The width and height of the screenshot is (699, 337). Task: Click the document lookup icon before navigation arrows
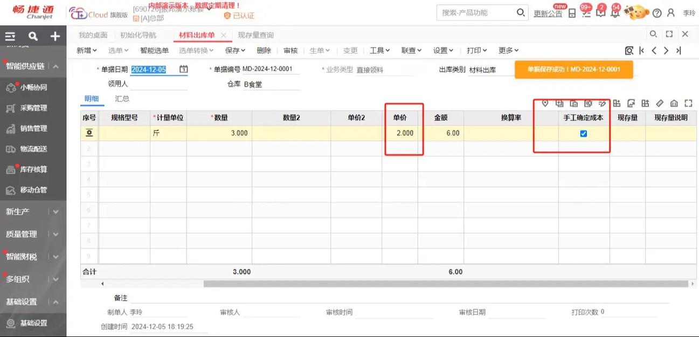click(x=629, y=51)
